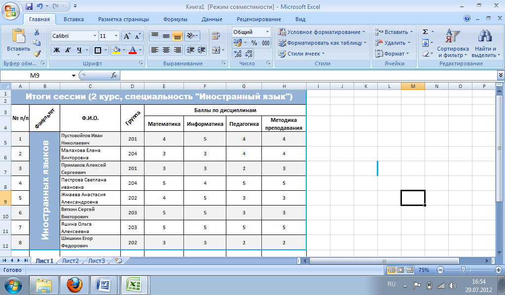
Task: Apply percent style format
Action: pos(254,43)
